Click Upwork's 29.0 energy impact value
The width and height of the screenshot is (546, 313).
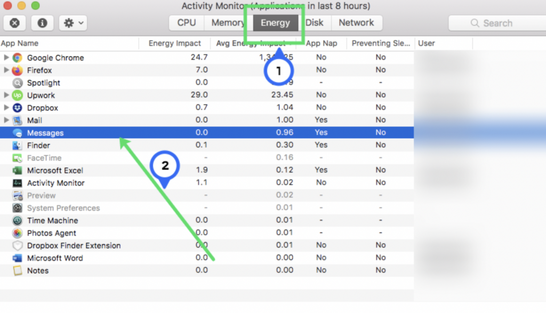199,95
